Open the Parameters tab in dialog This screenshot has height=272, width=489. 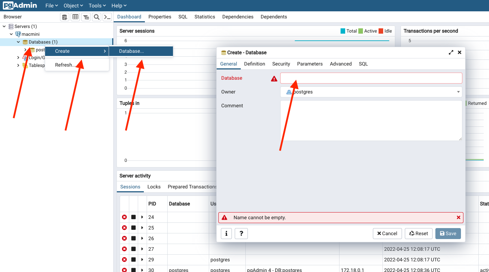click(310, 64)
